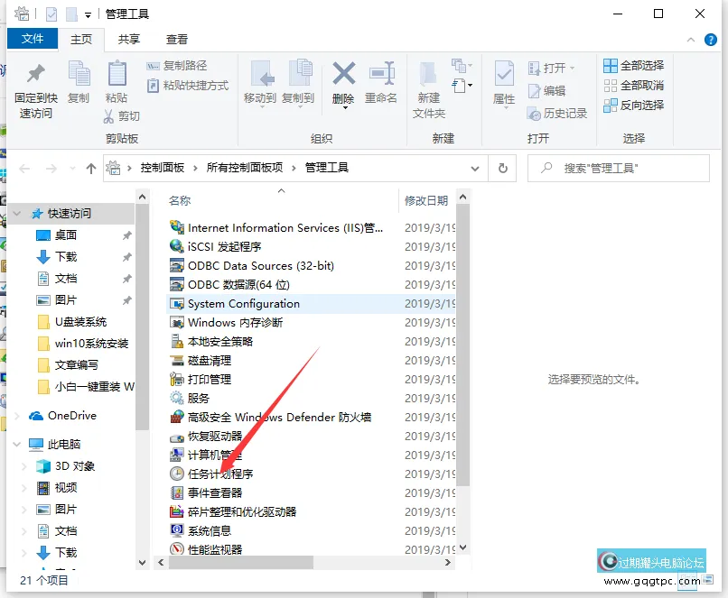
Task: Click the Name (名称) column header
Action: click(181, 200)
